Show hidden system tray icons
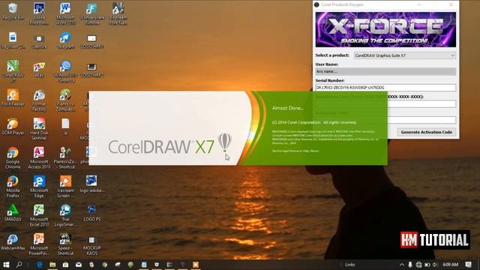480x270 pixels. [x=402, y=265]
